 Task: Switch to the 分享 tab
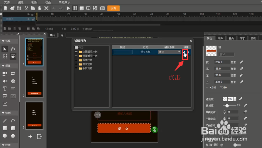click(x=242, y=38)
